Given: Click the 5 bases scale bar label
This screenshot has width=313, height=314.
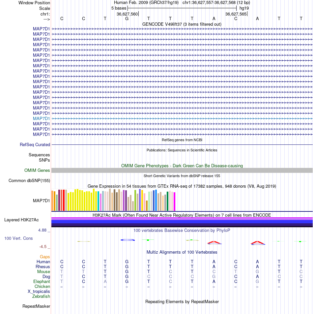Looking at the screenshot, I should pyautogui.click(x=119, y=8).
